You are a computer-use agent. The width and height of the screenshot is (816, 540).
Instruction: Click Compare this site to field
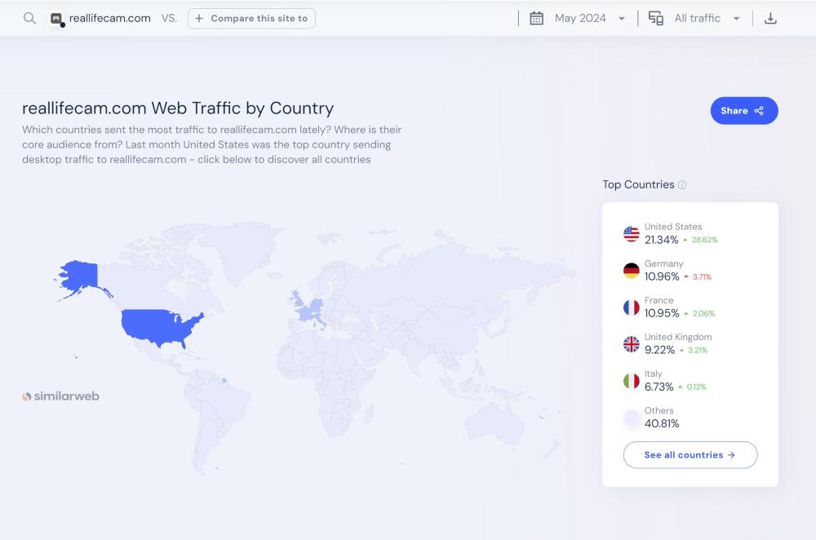pyautogui.click(x=251, y=18)
